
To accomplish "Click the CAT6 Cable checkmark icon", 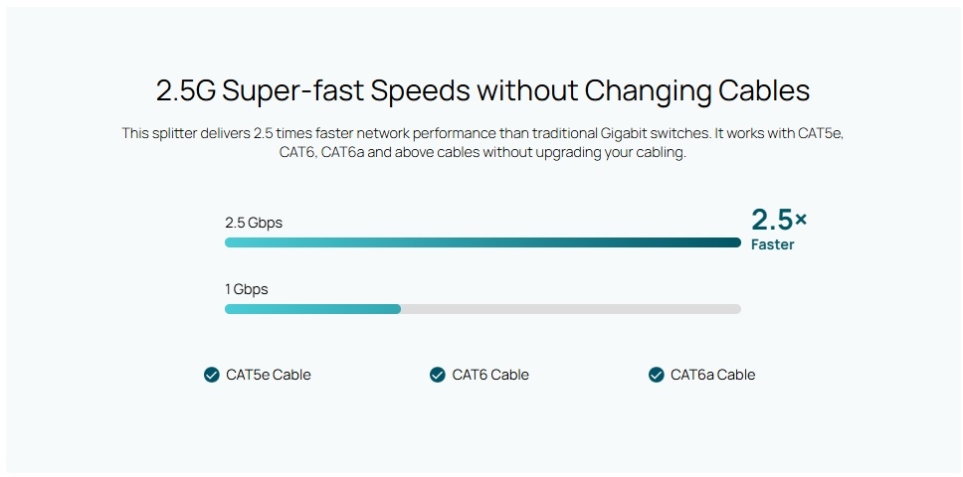I will [438, 375].
